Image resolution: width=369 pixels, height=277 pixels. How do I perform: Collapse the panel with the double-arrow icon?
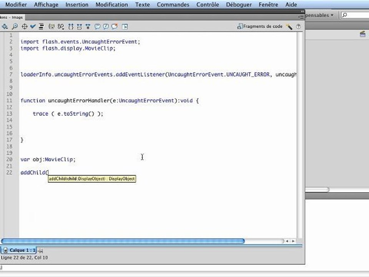[303, 11]
